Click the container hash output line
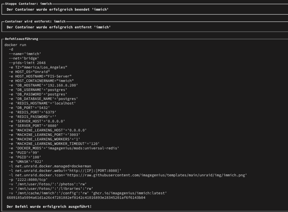This screenshot has width=288, height=212. pyautogui.click(x=76, y=198)
